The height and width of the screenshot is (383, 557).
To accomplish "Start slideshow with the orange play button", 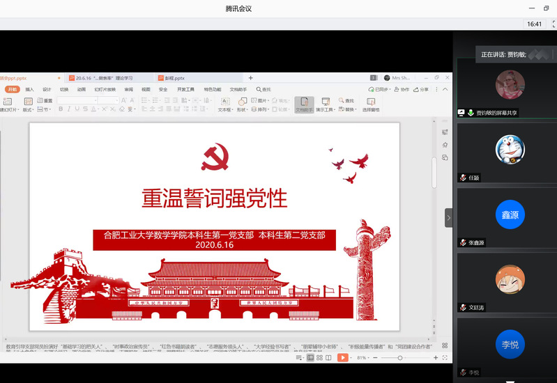I will click(342, 357).
